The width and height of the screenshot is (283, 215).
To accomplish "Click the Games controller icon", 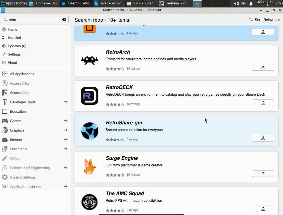I will click(x=5, y=121).
